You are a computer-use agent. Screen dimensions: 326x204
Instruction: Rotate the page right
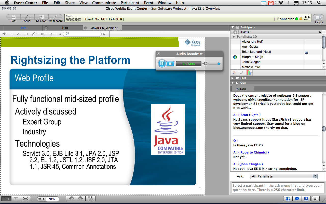coord(81,199)
